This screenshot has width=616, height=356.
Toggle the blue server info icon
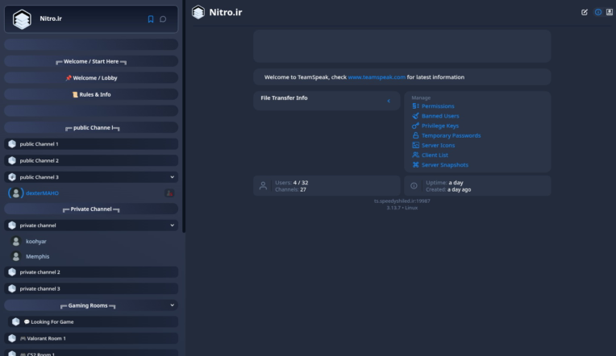pyautogui.click(x=598, y=12)
